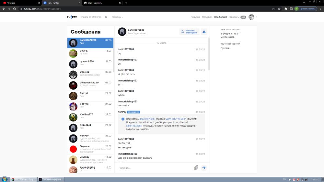This screenshot has width=324, height=182.
Task: Click the info icon in FunPay notification
Action: [123, 119]
